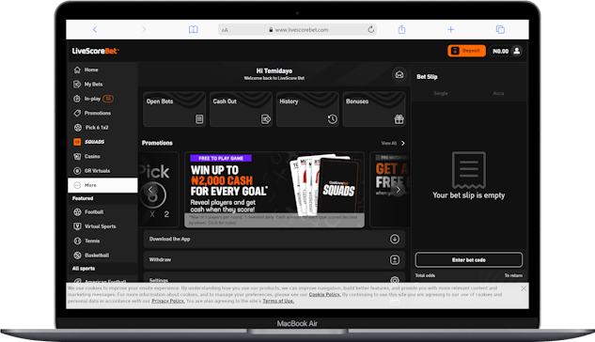This screenshot has height=342, width=595.
Task: Open Promotions in the sidebar
Action: click(102, 113)
